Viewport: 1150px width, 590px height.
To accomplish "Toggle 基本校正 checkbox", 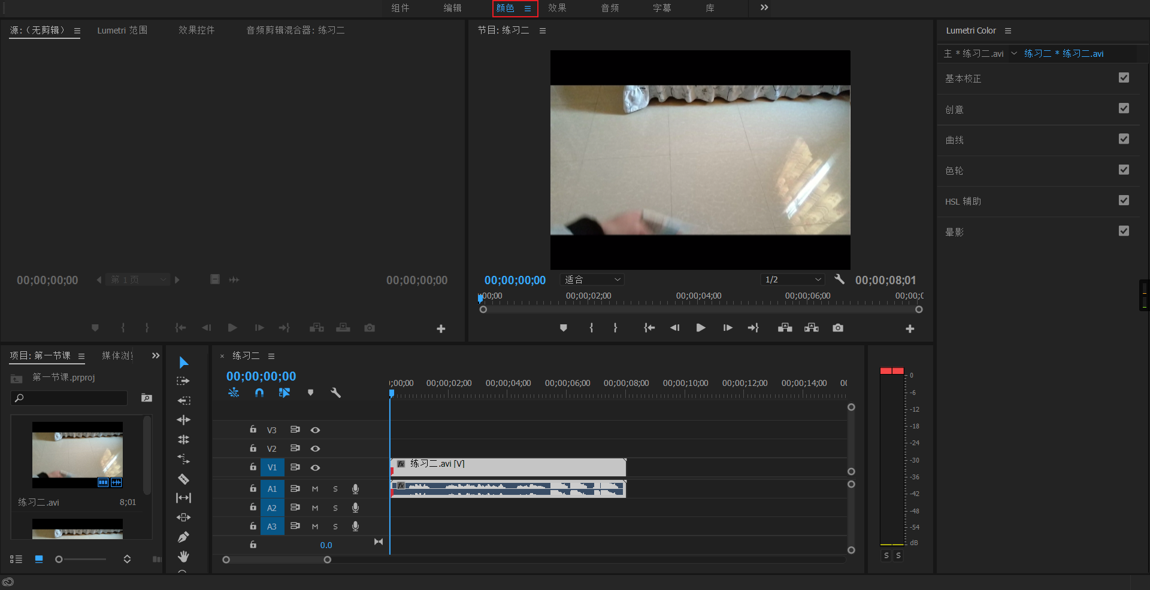I will tap(1124, 78).
